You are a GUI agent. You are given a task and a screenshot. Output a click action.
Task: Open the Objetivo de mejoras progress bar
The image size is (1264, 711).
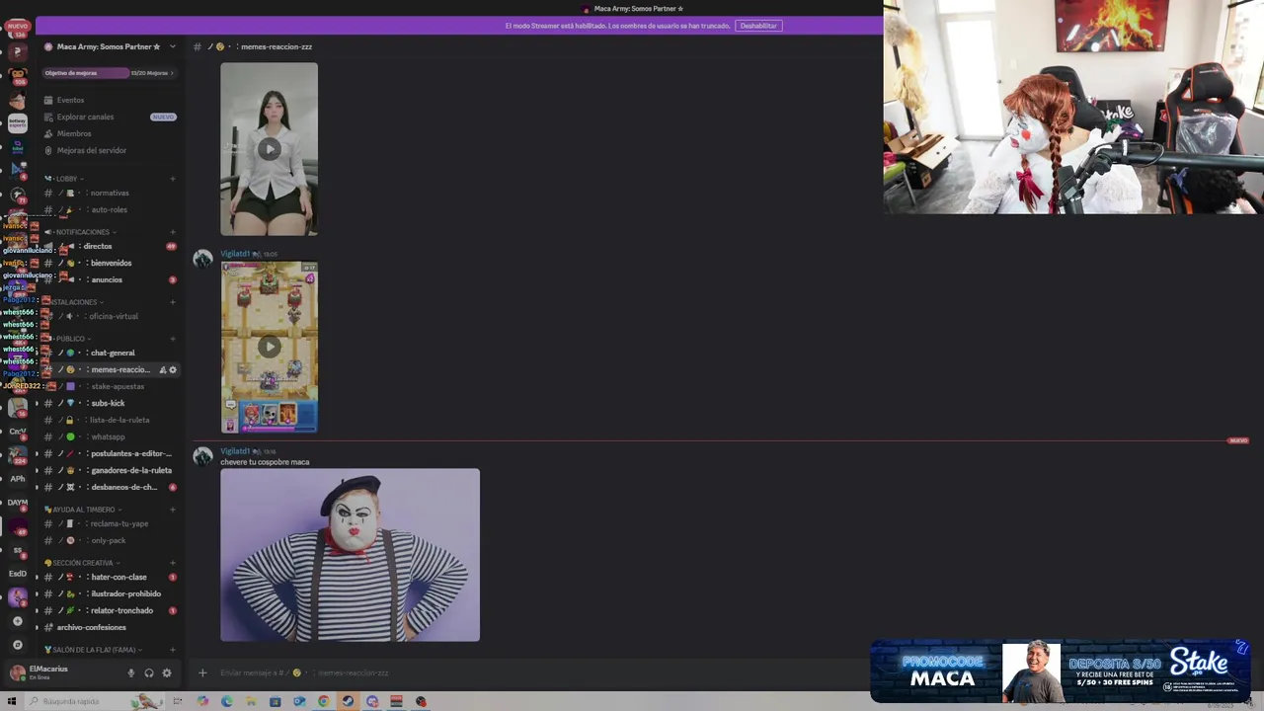click(109, 73)
